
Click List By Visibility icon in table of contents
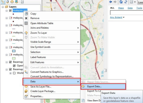click(12, 2)
